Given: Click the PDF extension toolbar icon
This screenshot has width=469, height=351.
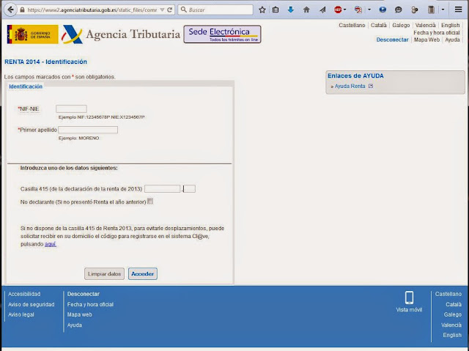Looking at the screenshot, I should coord(358,10).
